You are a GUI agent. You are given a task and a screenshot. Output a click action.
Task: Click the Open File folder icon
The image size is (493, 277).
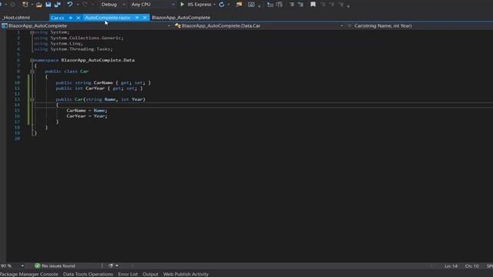pos(39,5)
